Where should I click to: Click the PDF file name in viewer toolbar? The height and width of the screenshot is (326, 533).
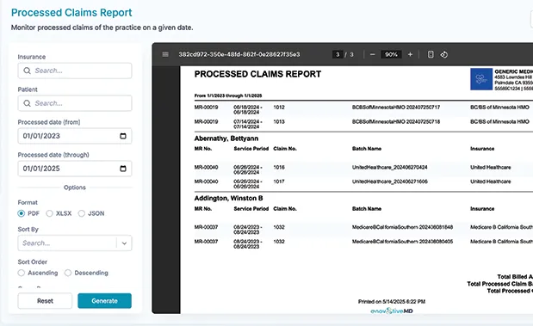click(x=239, y=54)
